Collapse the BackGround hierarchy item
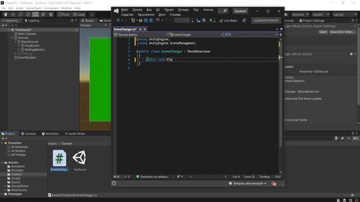The height and width of the screenshot is (202, 360). click(x=16, y=42)
